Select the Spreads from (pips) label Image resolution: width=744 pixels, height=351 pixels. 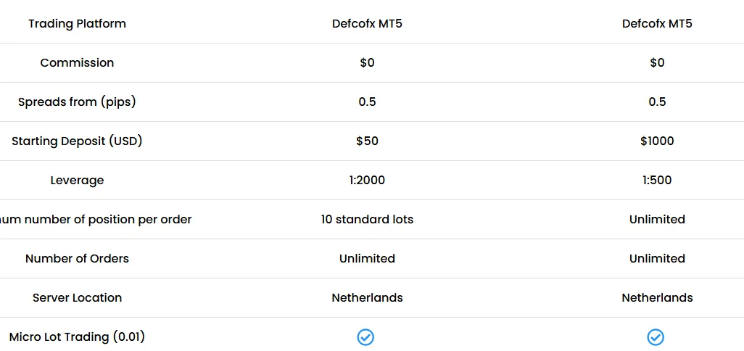pyautogui.click(x=77, y=102)
